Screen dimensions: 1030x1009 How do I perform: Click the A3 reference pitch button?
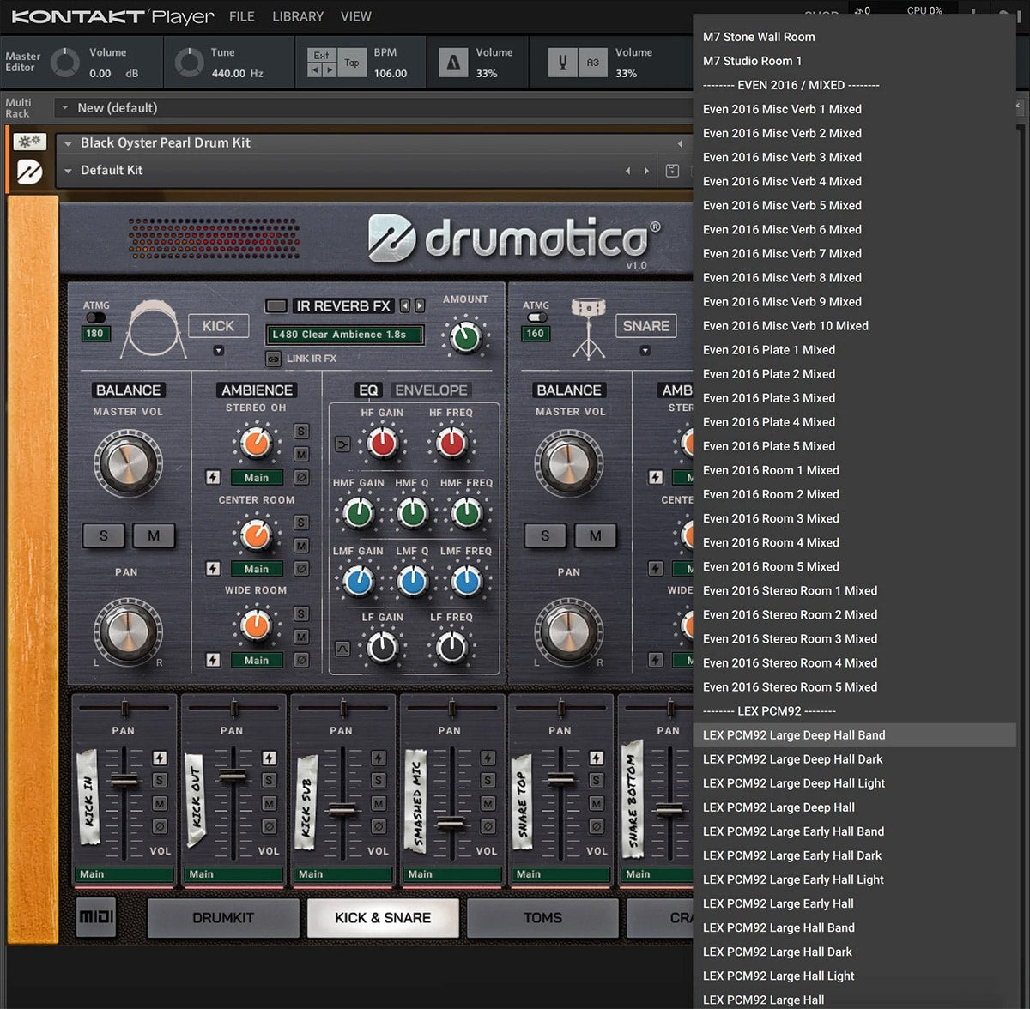593,63
